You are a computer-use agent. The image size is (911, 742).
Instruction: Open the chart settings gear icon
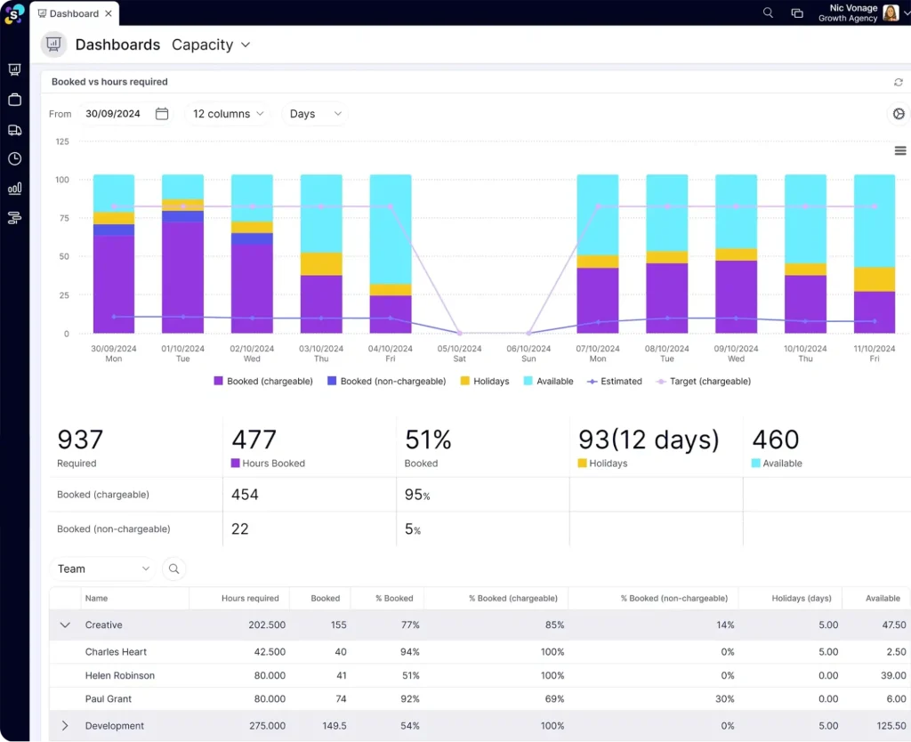click(899, 114)
